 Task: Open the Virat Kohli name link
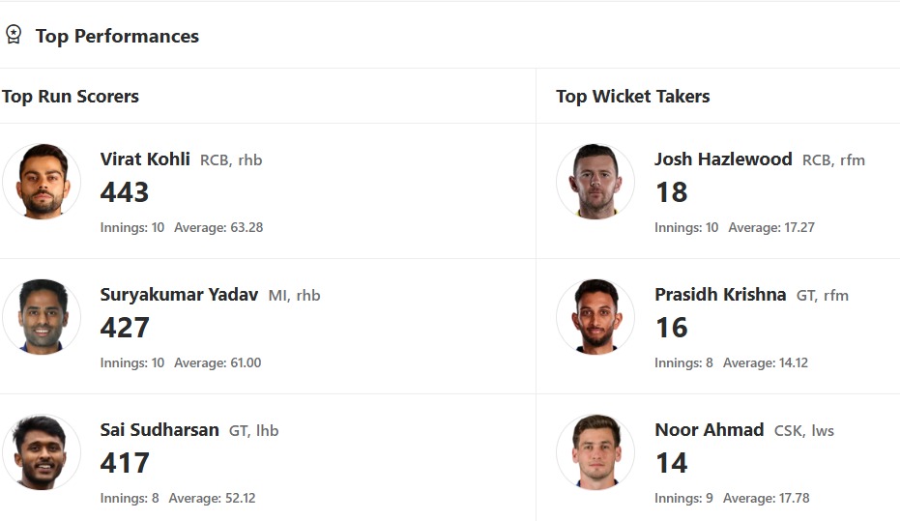click(x=145, y=159)
